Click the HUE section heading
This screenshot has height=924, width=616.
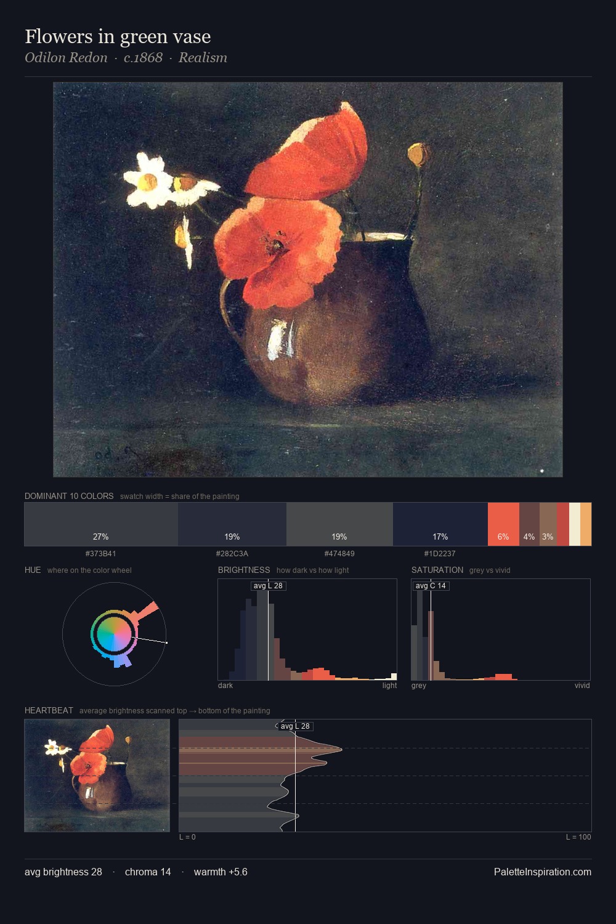coord(33,570)
